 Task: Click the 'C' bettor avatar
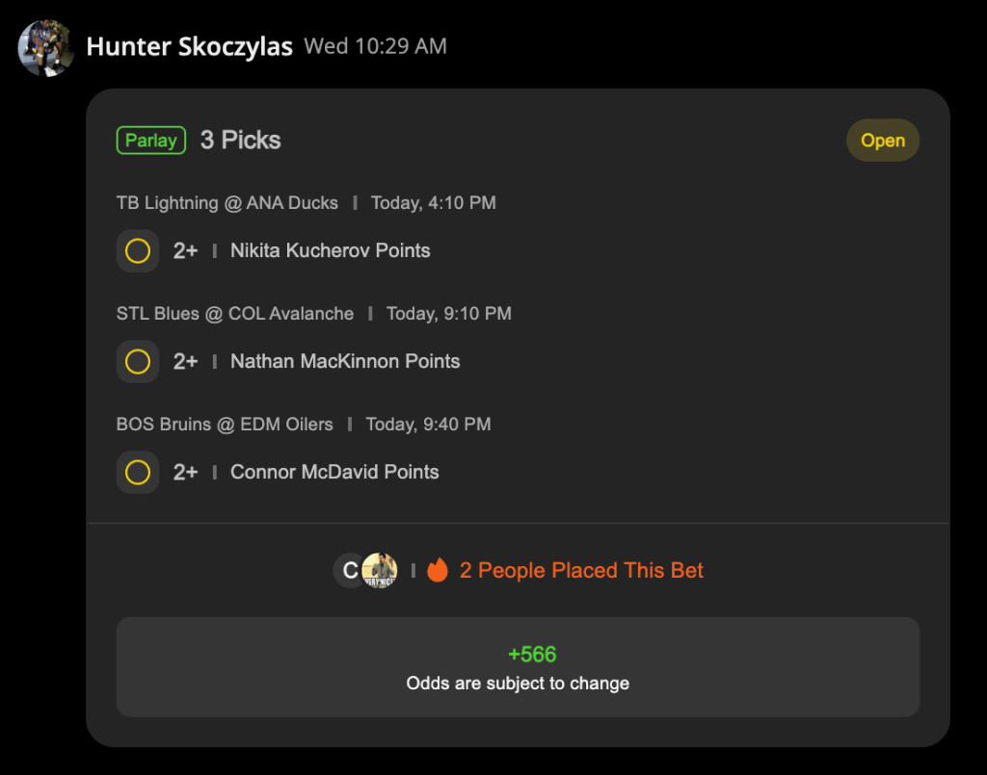coord(350,571)
